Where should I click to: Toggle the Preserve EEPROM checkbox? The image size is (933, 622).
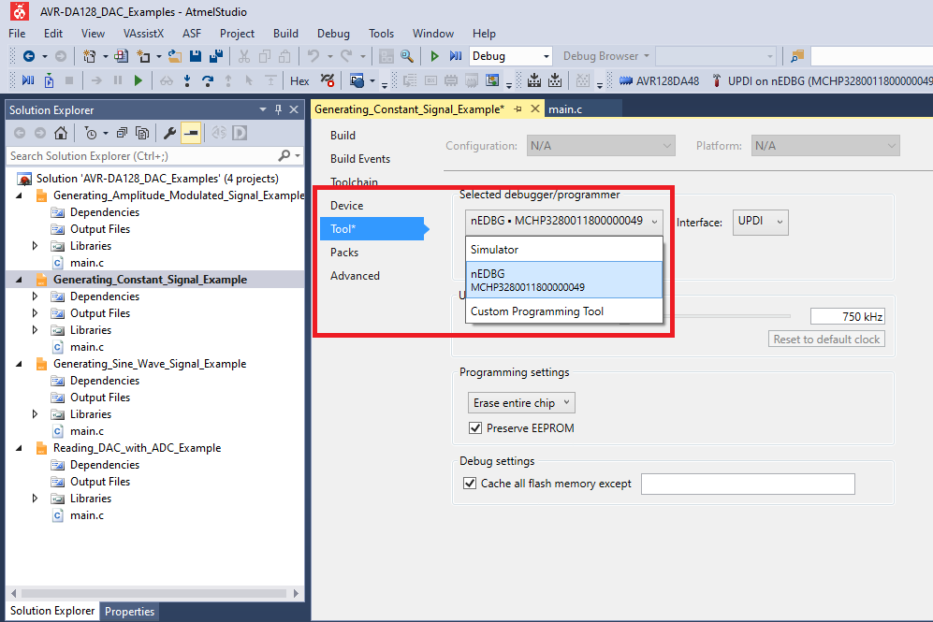[475, 428]
